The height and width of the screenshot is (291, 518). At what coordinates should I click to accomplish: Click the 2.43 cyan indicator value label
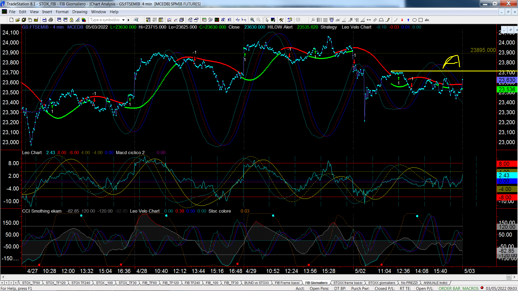coord(507,175)
